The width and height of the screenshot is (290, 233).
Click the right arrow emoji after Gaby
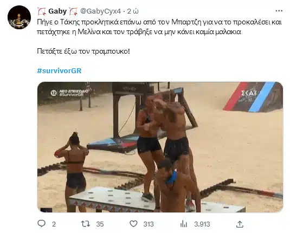(73, 11)
